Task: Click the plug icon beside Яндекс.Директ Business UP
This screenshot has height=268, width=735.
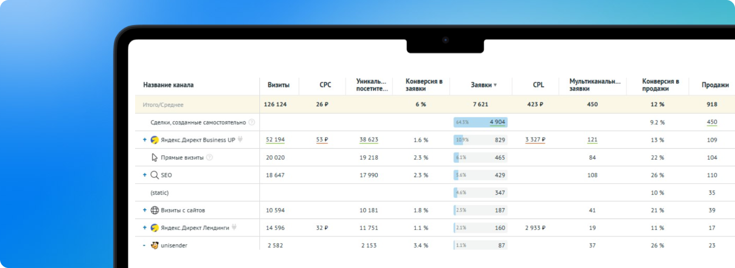Action: [x=240, y=140]
